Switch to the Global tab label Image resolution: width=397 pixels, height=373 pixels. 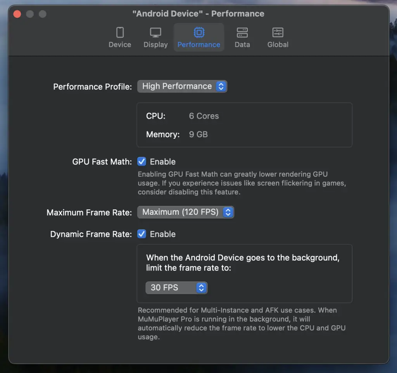pyautogui.click(x=278, y=45)
